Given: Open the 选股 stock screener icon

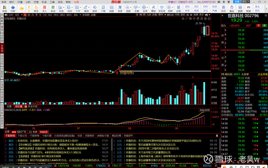Looking at the screenshot, I should 128,8.
